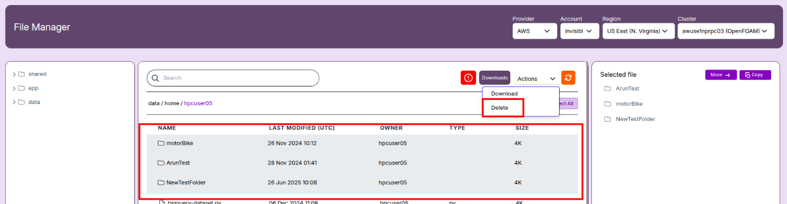Click the partially hidden Select All button
787x204 pixels.
coord(569,103)
